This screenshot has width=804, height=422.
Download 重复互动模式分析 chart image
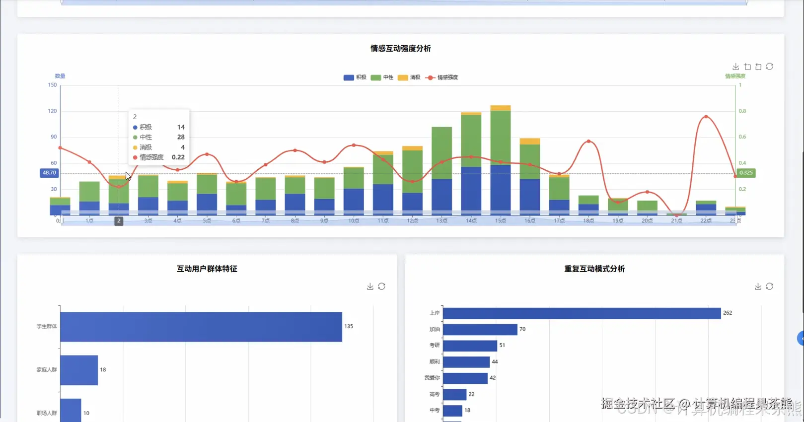(758, 286)
